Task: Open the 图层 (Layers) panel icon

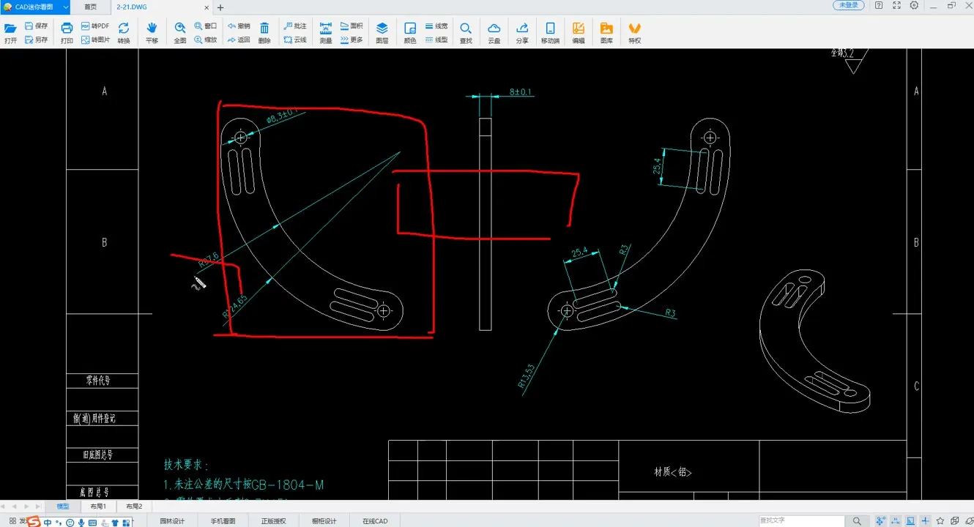Action: (x=382, y=32)
